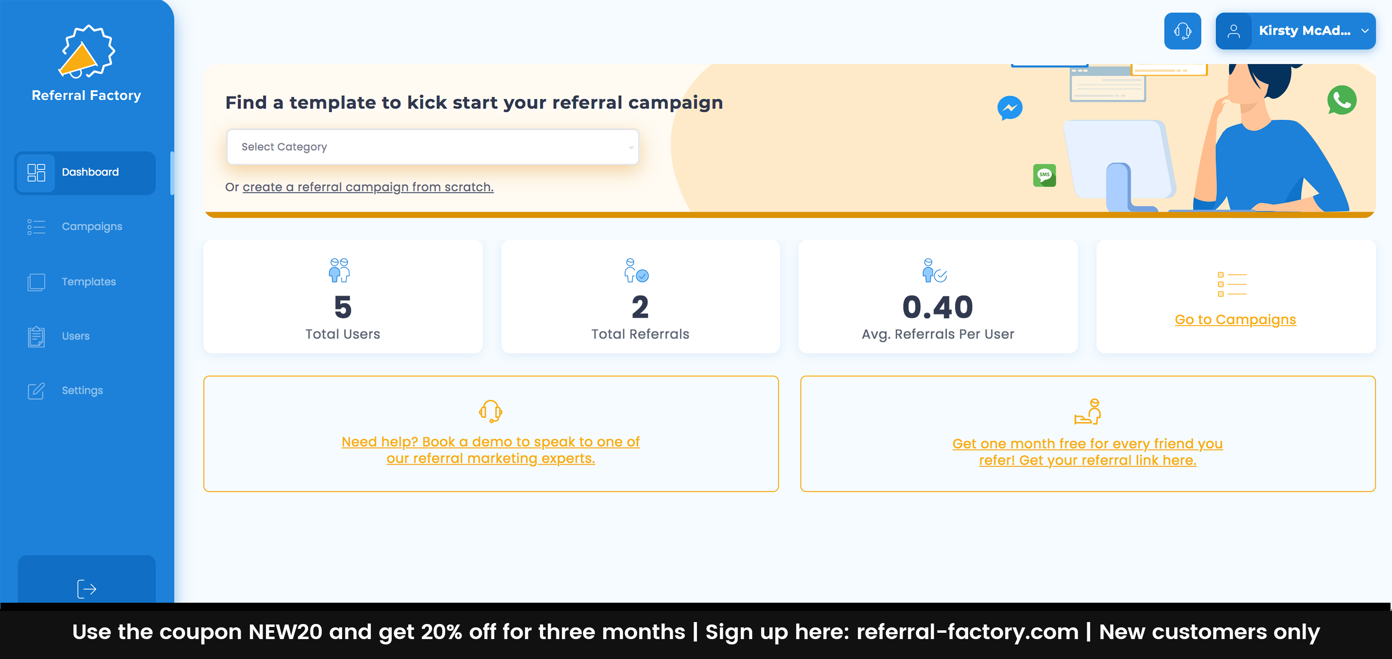Screen dimensions: 1392x659
Task: Click the SMS icon in the banner
Action: coord(1045,175)
